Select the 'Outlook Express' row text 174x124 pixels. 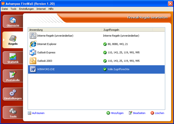[x=46, y=52]
